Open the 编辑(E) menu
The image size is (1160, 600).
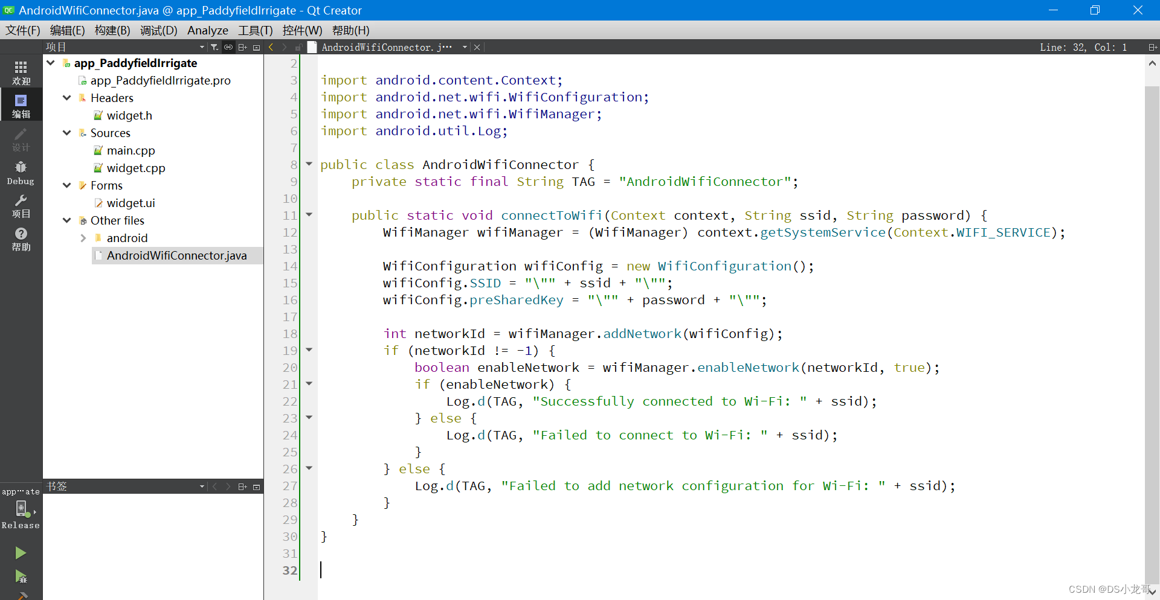[67, 30]
